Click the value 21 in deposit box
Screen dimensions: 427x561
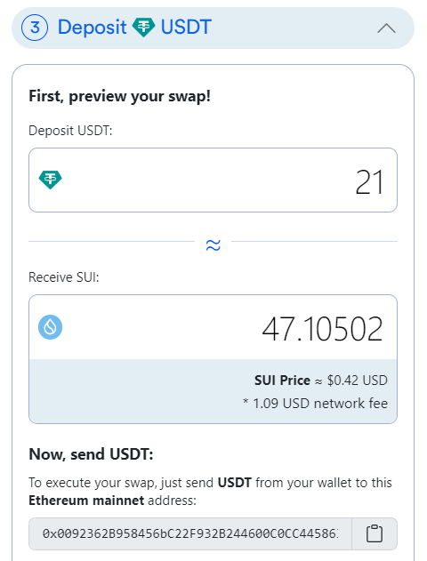click(369, 182)
